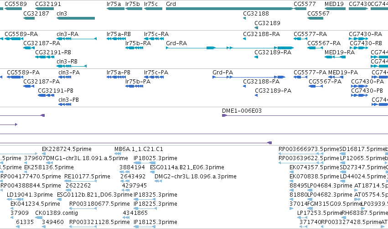Open the CG32187-PA protein label
388x229 pixels.
pyautogui.click(x=41, y=82)
